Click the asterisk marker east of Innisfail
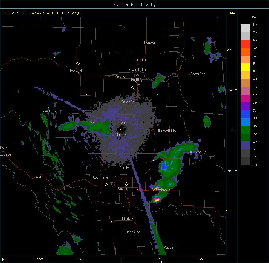Screen dimensions: 269x263 point(157,95)
